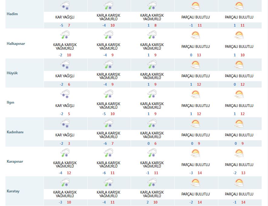The image size is (268, 206).
Task: Select Ilgın's snowfall weather icon
Action: (x=65, y=94)
